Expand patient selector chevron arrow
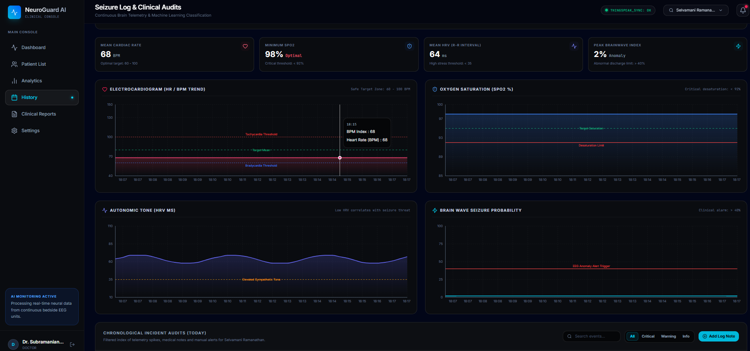Image resolution: width=750 pixels, height=351 pixels. click(x=721, y=10)
